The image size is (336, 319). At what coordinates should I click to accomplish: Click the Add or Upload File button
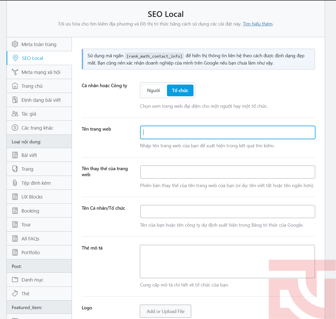(165, 311)
